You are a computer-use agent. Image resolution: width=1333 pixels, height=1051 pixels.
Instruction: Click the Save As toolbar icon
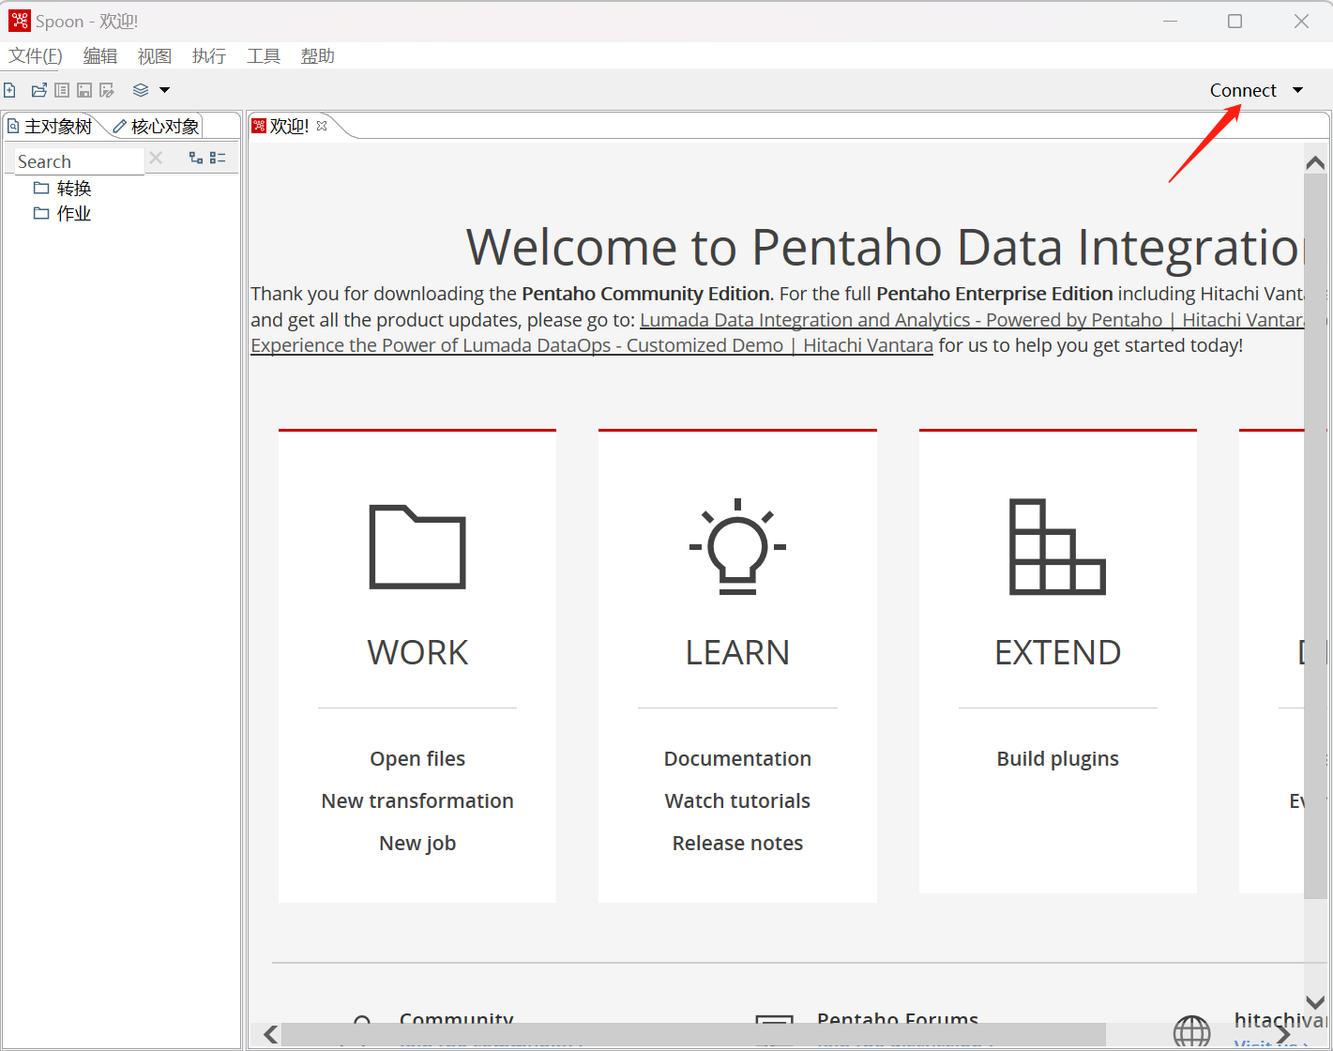[x=107, y=90]
